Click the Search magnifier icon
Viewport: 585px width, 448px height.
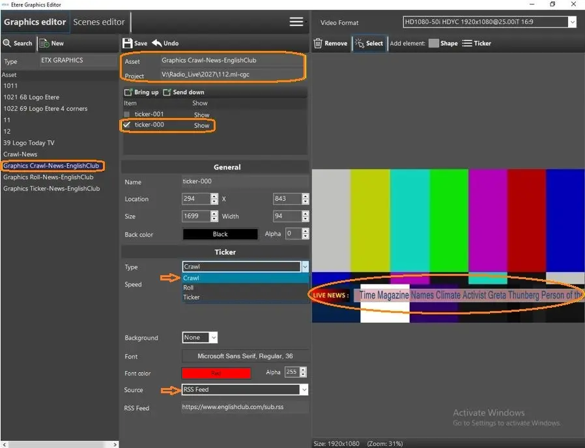point(7,44)
